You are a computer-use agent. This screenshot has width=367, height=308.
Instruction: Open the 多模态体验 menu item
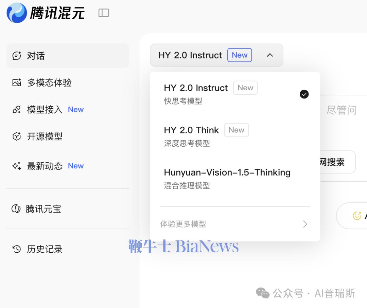coord(49,83)
